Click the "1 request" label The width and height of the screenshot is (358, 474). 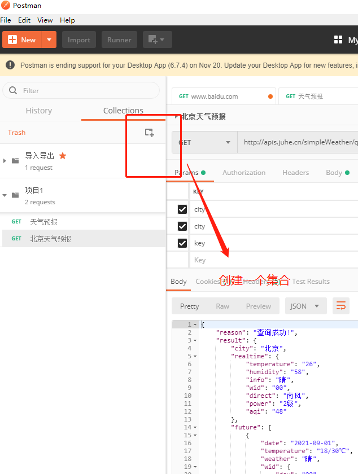tap(39, 168)
